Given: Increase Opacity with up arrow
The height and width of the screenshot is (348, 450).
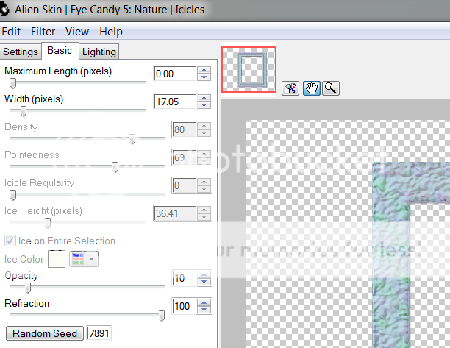Looking at the screenshot, I should [x=204, y=274].
